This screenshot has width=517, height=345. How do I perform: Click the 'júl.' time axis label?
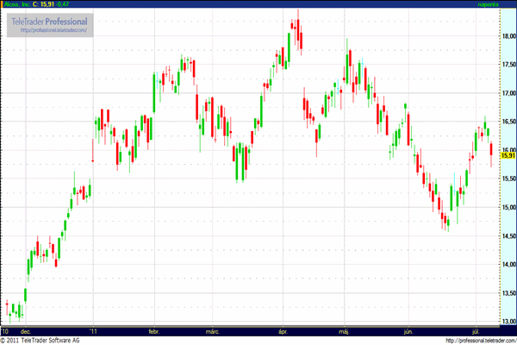(x=475, y=330)
